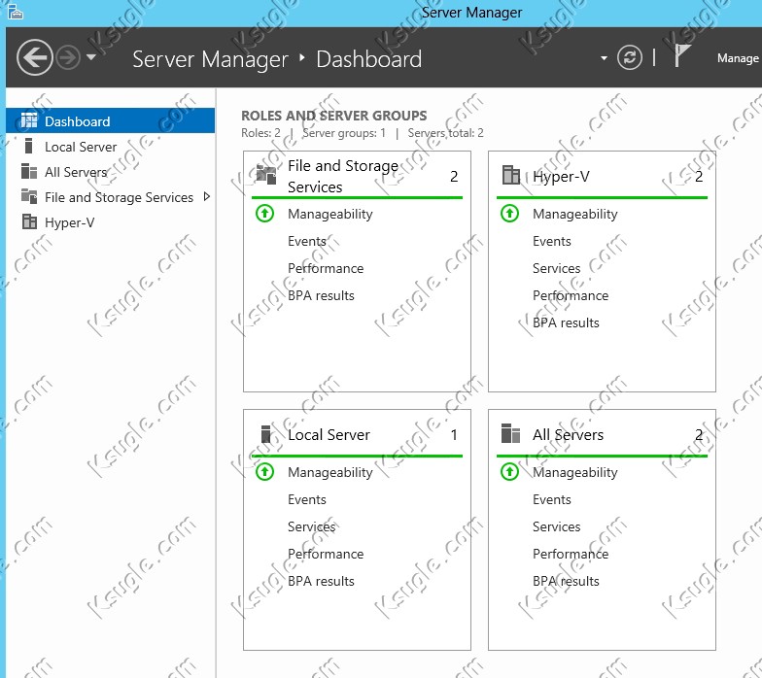Click the Refresh dashboard icon
This screenshot has width=762, height=678.
click(x=630, y=58)
